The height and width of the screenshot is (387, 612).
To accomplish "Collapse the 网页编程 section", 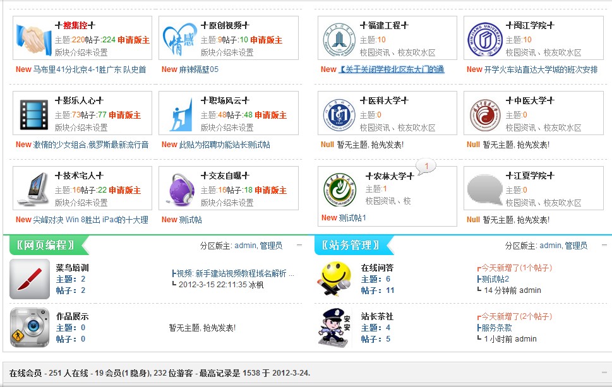I will tap(301, 246).
